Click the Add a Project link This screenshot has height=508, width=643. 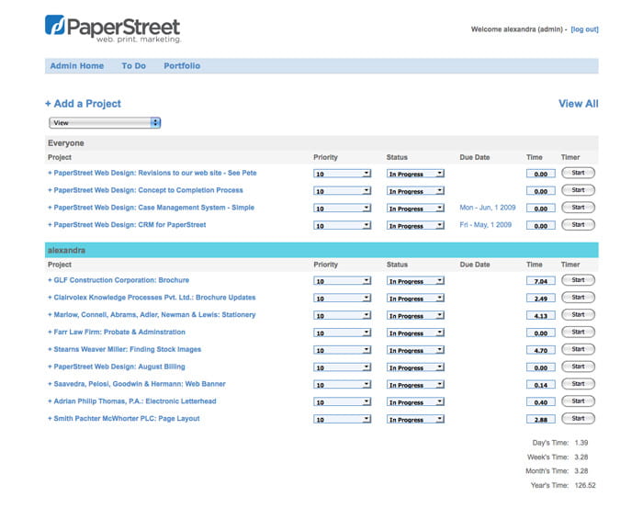(83, 104)
